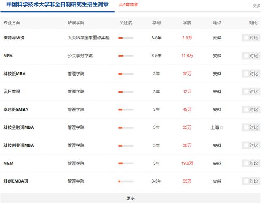This screenshot has width=262, height=203.
Task: Click the 更多 button below the table
Action: [130, 198]
